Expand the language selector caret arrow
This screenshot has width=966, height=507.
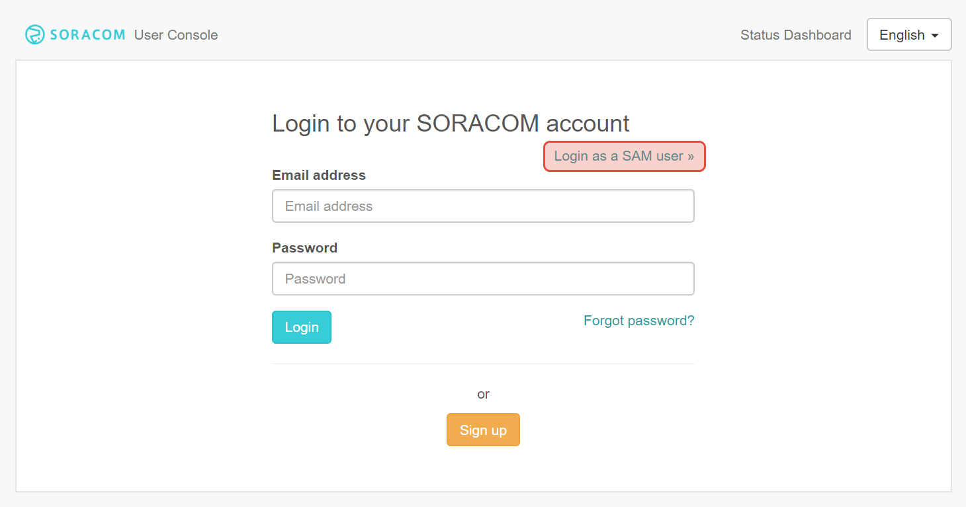coord(936,34)
